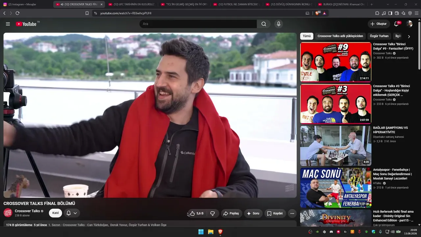Open Crossover Talks #3 video thumbnail

click(335, 104)
